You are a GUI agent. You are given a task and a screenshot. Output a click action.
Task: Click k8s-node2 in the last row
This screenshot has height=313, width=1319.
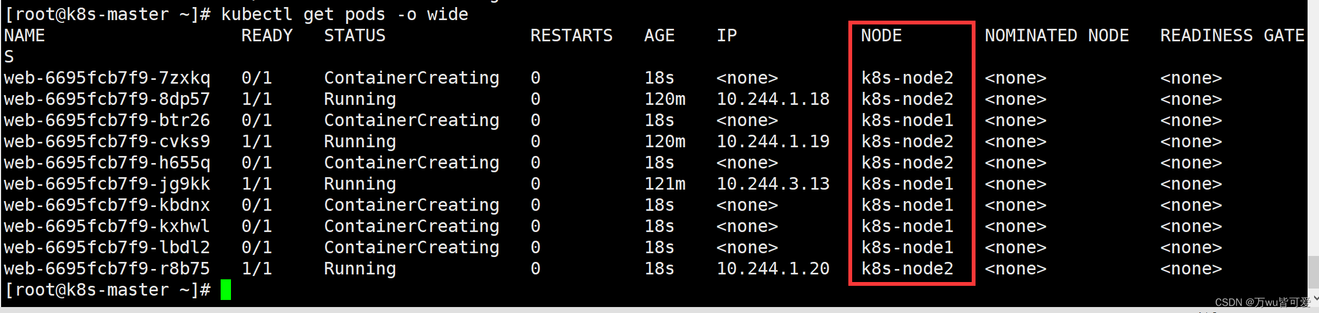(907, 268)
